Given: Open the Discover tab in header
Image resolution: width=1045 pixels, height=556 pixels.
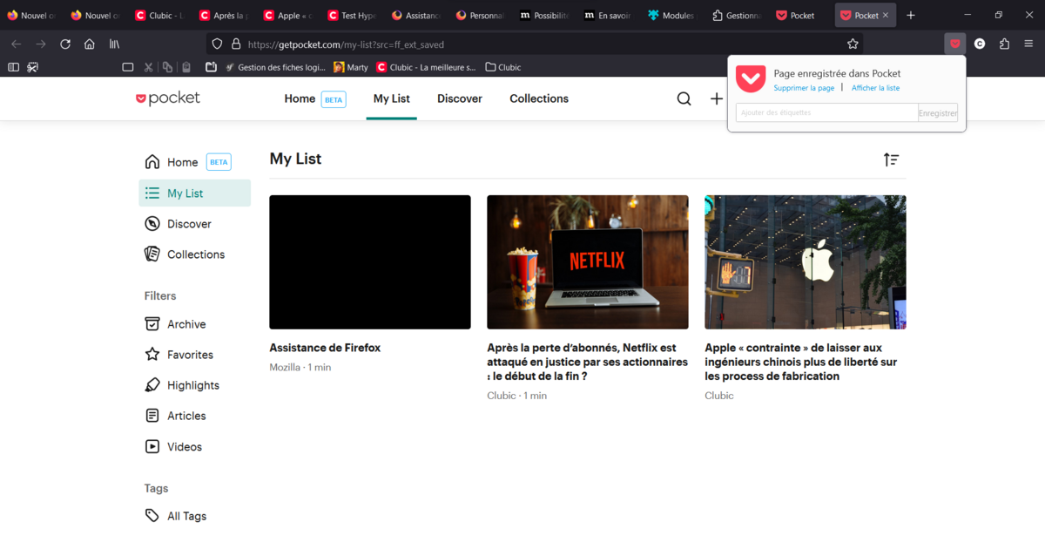Looking at the screenshot, I should (460, 99).
